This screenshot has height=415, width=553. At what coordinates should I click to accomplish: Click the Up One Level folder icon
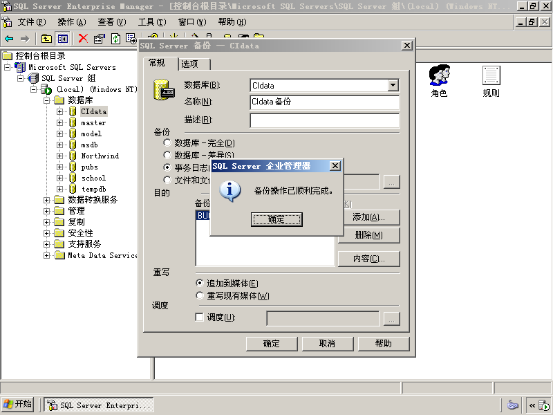tap(46, 39)
